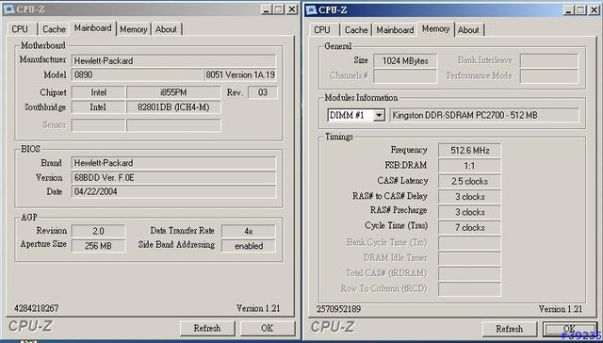603x343 pixels.
Task: Click Cycle Time (Tras) 7 clocks field
Action: click(469, 228)
